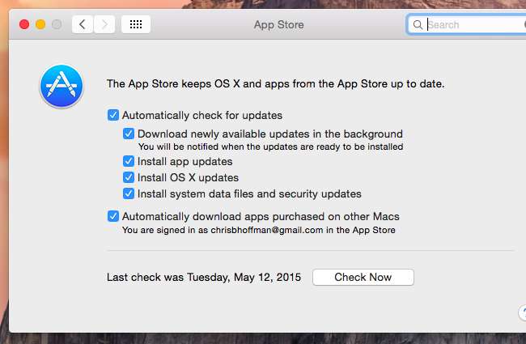This screenshot has height=344, width=526.
Task: Turn off Install OS X updates
Action: 129,177
